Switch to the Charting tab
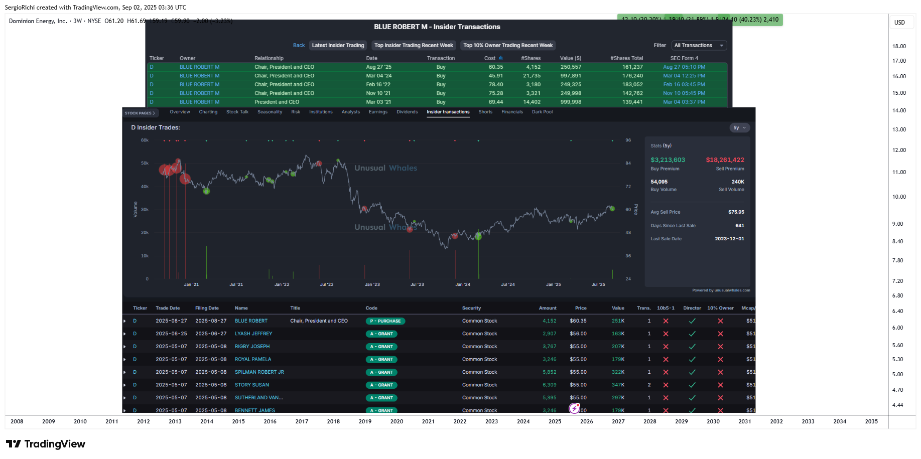Image resolution: width=921 pixels, height=459 pixels. pyautogui.click(x=208, y=112)
